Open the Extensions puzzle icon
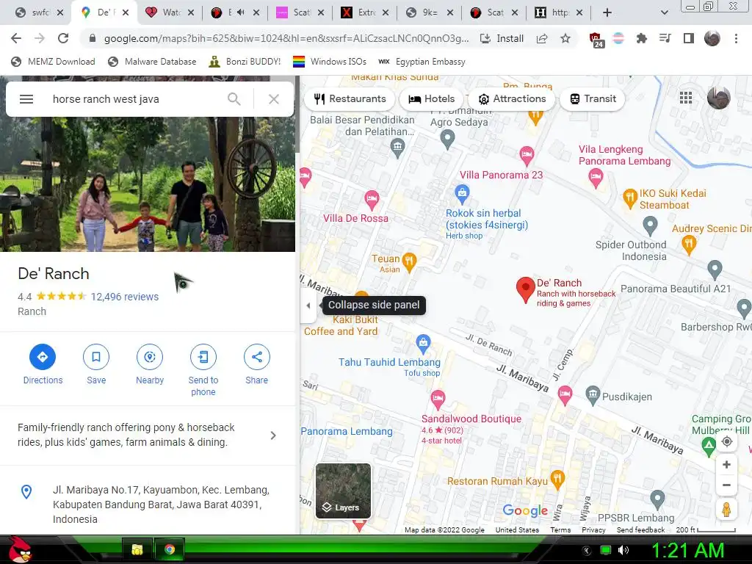The width and height of the screenshot is (752, 564). [x=641, y=38]
